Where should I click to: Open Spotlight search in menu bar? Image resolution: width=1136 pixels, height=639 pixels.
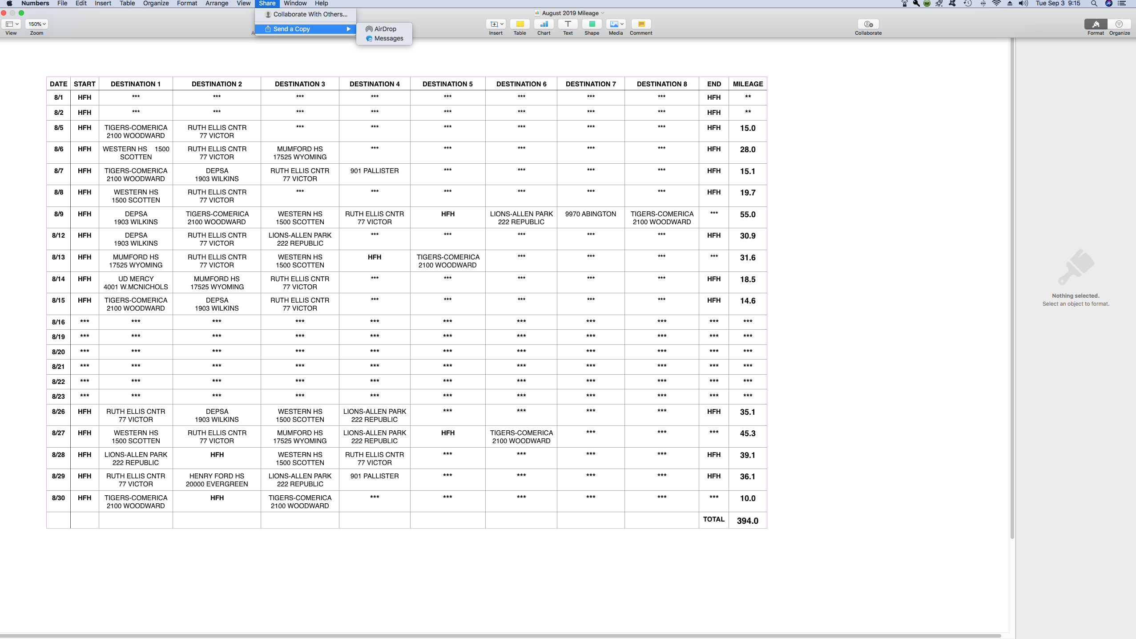point(1094,3)
